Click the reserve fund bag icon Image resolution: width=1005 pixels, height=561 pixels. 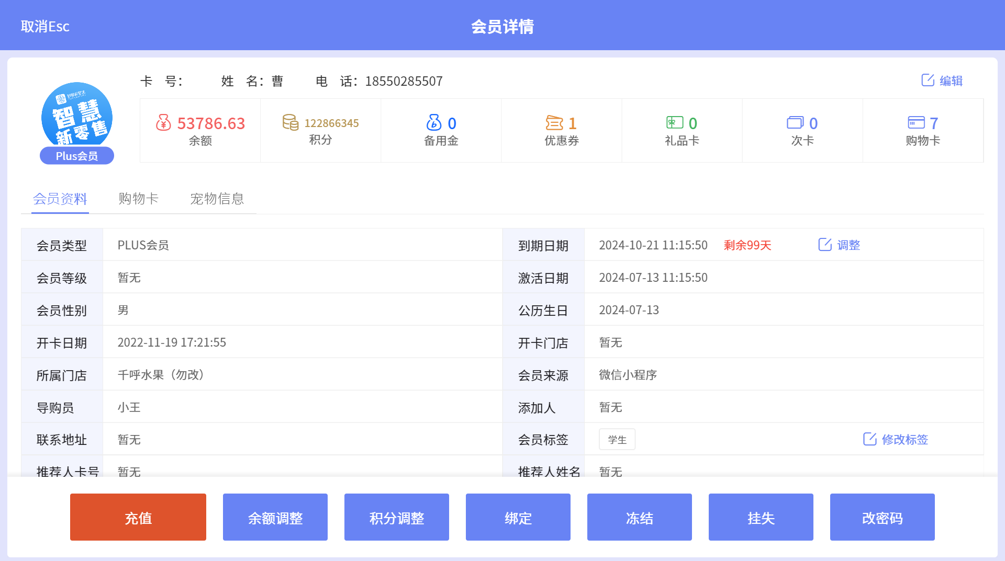tap(434, 122)
